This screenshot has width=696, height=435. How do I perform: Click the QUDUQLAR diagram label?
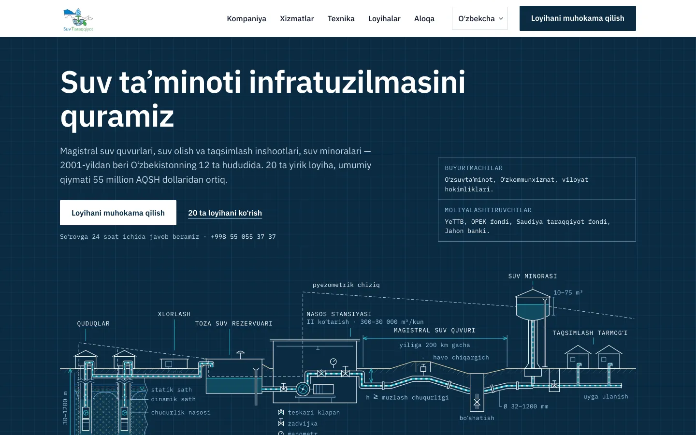93,324
